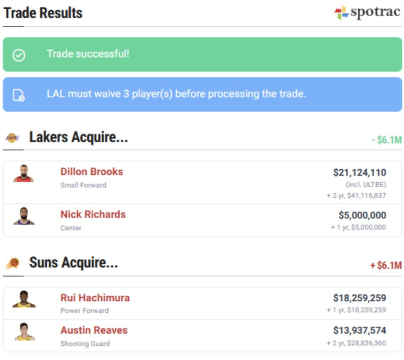Open Dillon Brooks player link

92,172
